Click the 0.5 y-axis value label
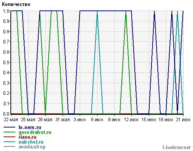This screenshot has height=151, width=193. (6, 62)
